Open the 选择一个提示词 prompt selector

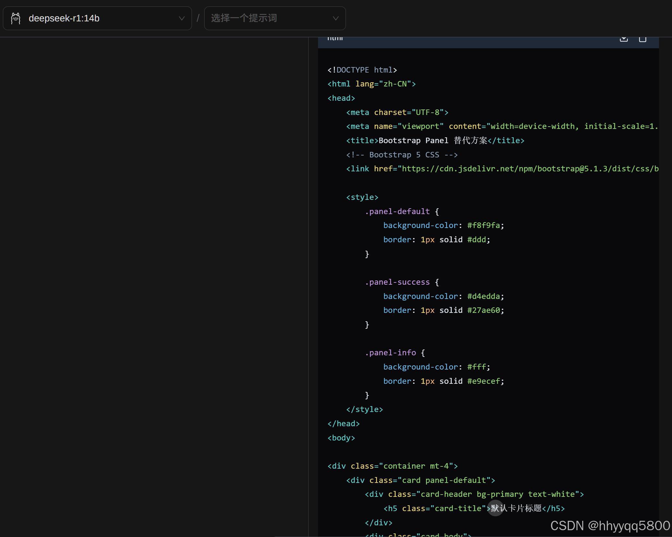click(x=244, y=18)
